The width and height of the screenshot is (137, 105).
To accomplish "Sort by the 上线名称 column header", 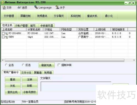I will [x=14, y=29].
